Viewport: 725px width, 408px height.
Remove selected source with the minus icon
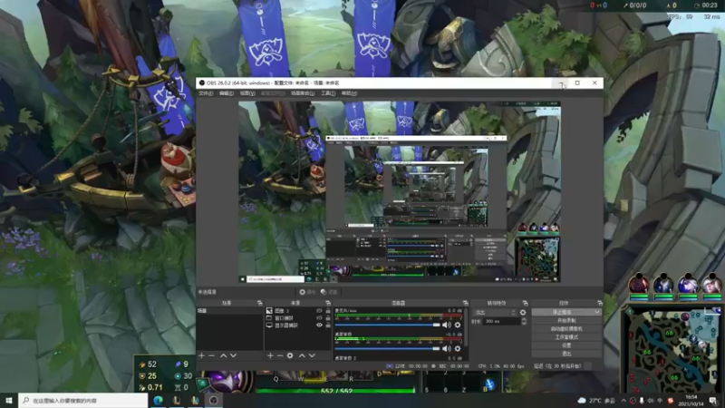click(x=280, y=355)
